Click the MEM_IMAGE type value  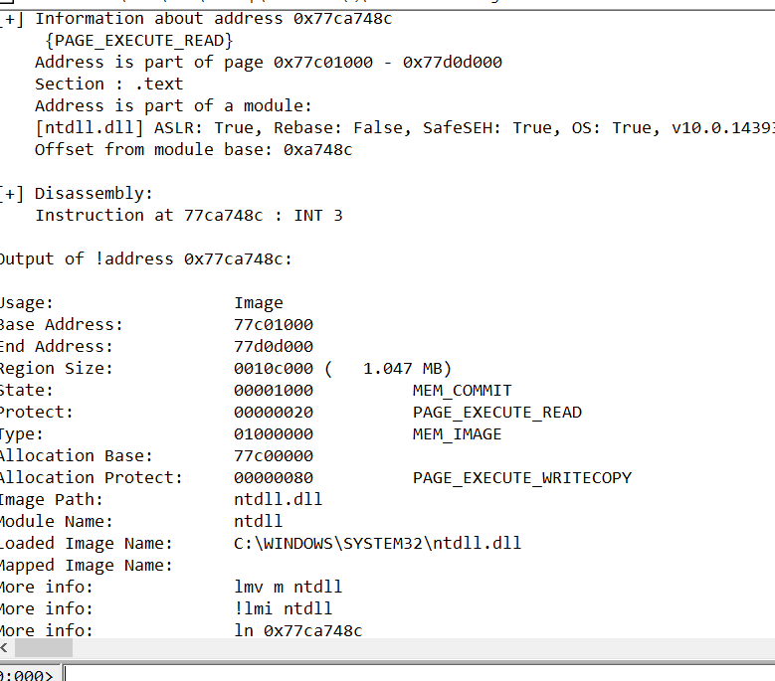[x=457, y=433]
